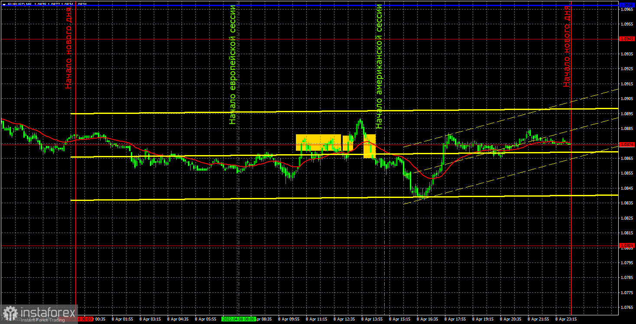Click the 1.0775 value on price axis
636x324 pixels.
pos(627,293)
